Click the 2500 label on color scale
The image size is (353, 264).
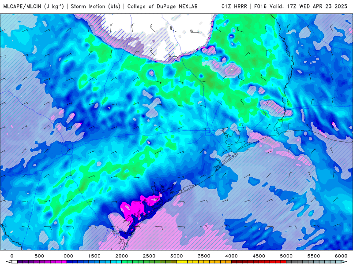click(149, 256)
